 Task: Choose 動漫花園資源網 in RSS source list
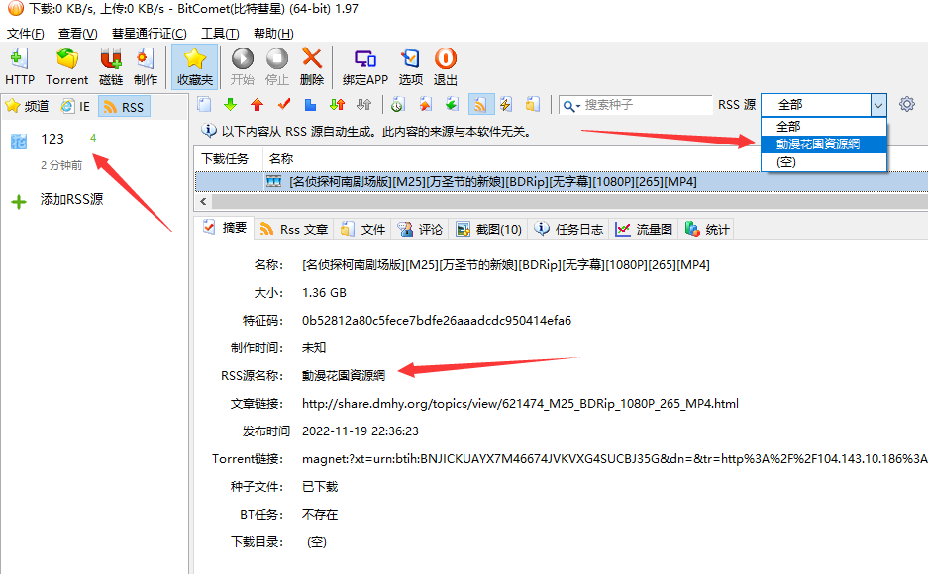(824, 143)
